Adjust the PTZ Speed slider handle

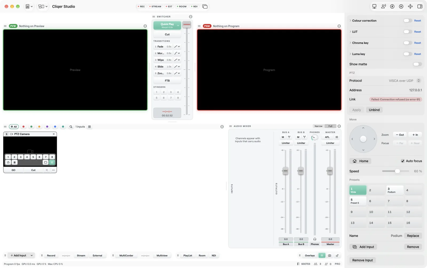coord(397,171)
